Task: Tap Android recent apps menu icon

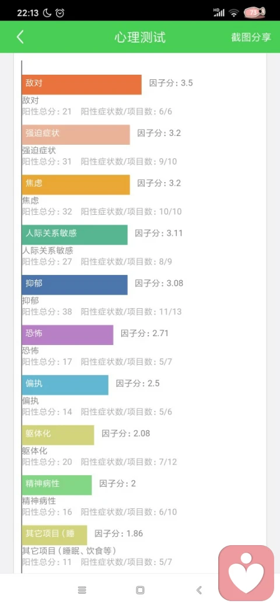Action: coord(82,590)
